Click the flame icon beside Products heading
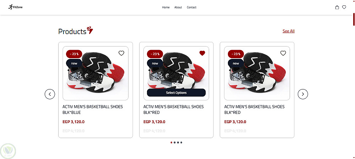Viewport: 355px width, 159px height. tap(90, 31)
